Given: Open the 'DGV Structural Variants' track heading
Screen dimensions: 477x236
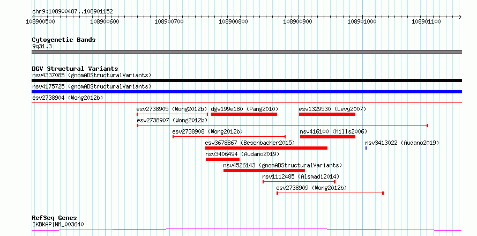Looking at the screenshot, I should (75, 69).
